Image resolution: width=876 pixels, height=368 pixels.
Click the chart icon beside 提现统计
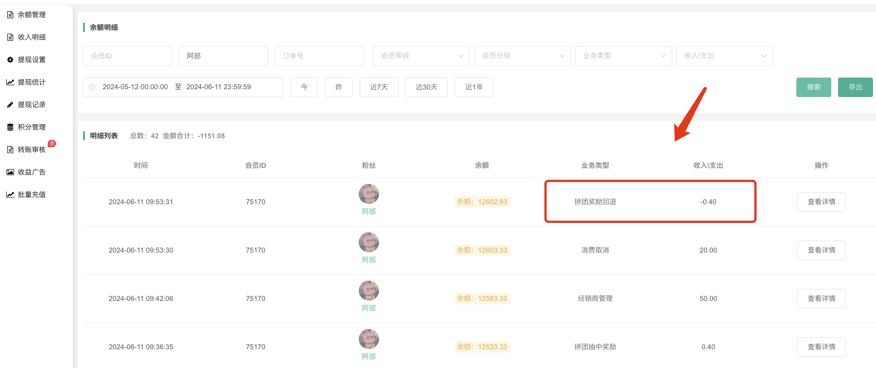coord(10,82)
